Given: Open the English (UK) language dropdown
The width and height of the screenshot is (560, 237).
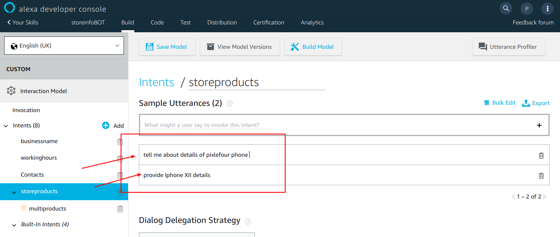Looking at the screenshot, I should click(x=64, y=45).
